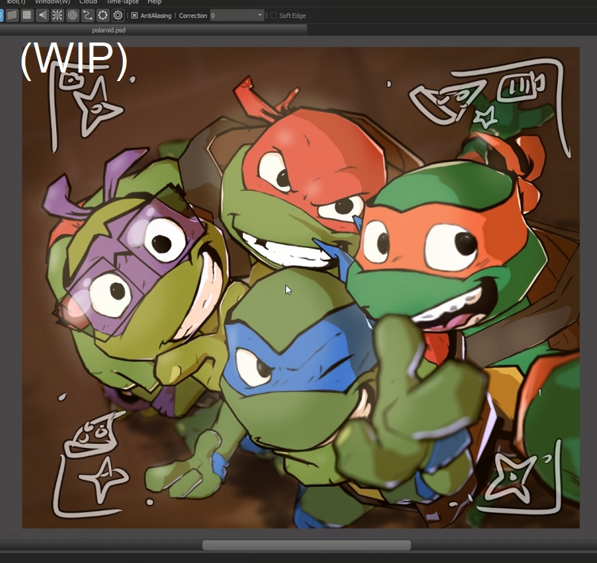
Task: Open the Correction value dropdown
Action: 237,16
